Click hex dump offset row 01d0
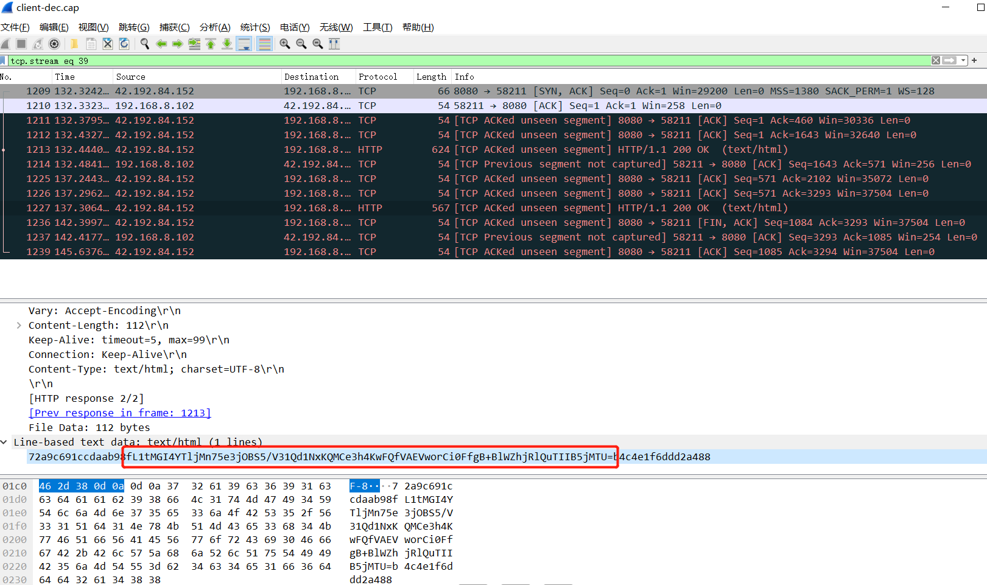The height and width of the screenshot is (585, 987). (15, 499)
